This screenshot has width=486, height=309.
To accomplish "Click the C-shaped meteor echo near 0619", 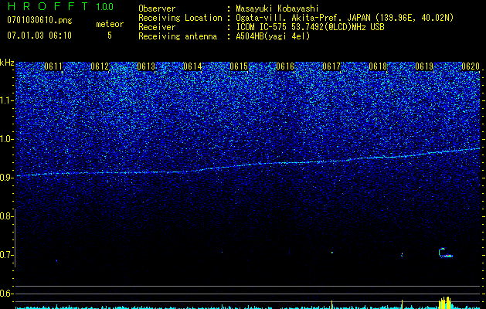I will pyautogui.click(x=445, y=253).
